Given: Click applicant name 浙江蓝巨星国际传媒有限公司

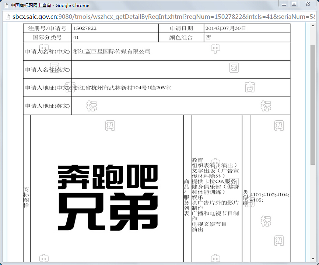Looking at the screenshot, I should coord(112,51).
